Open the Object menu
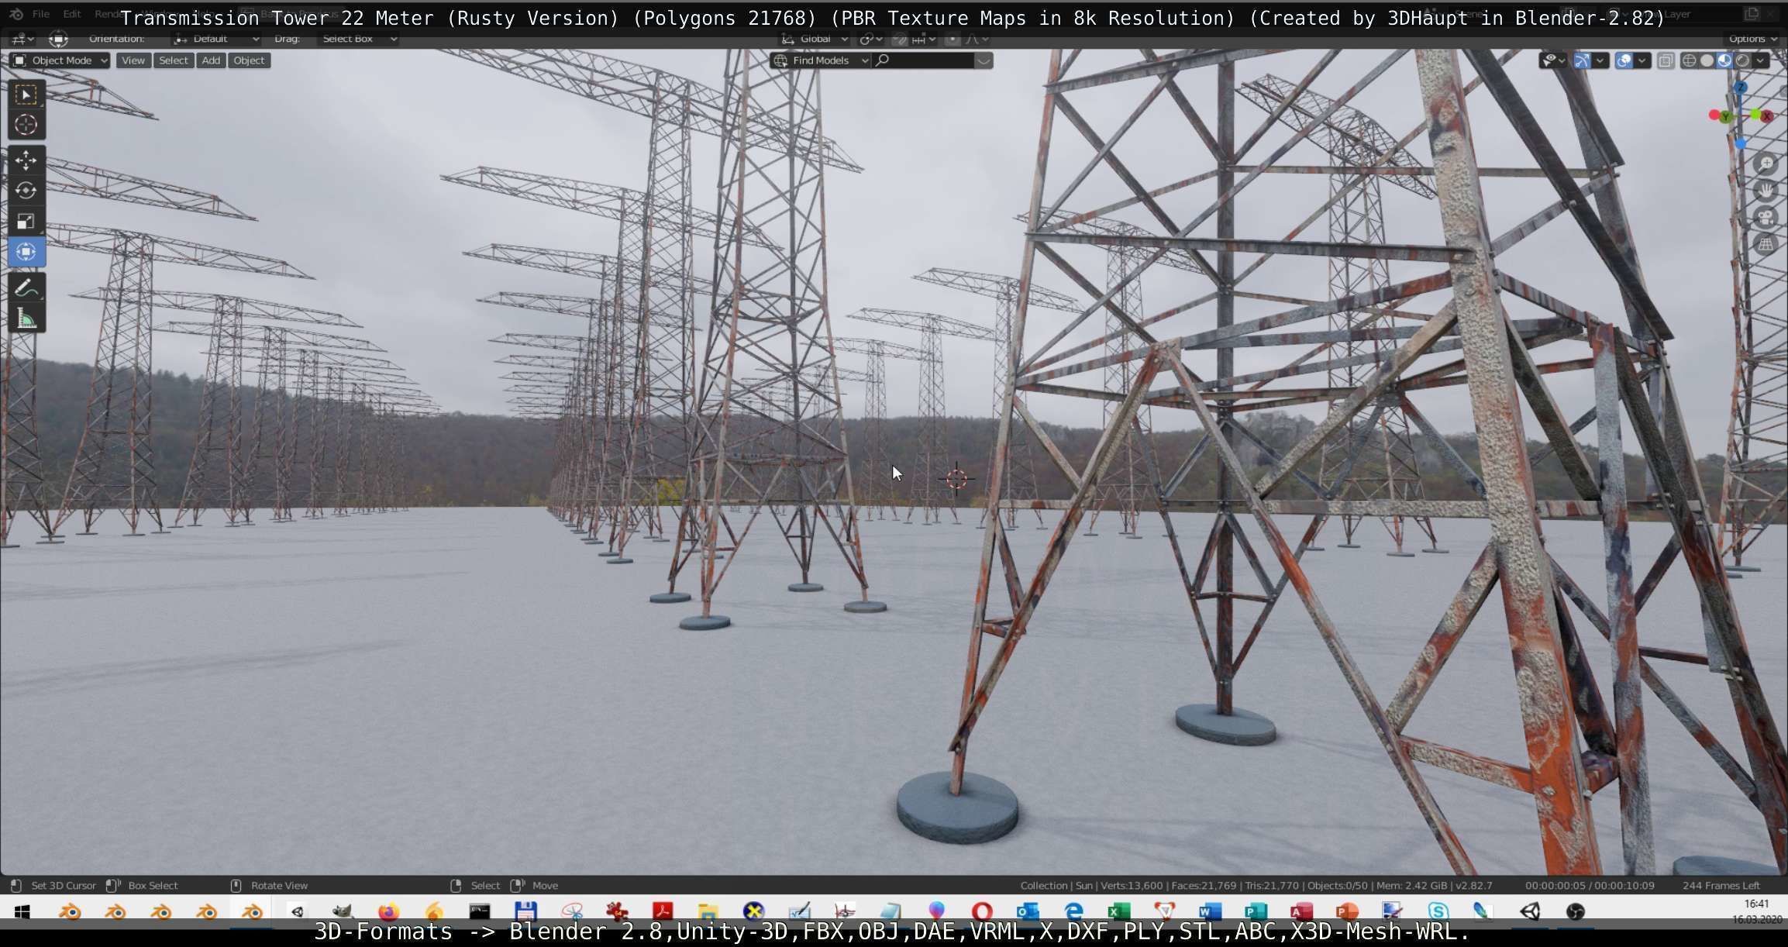1788x947 pixels. 249,60
